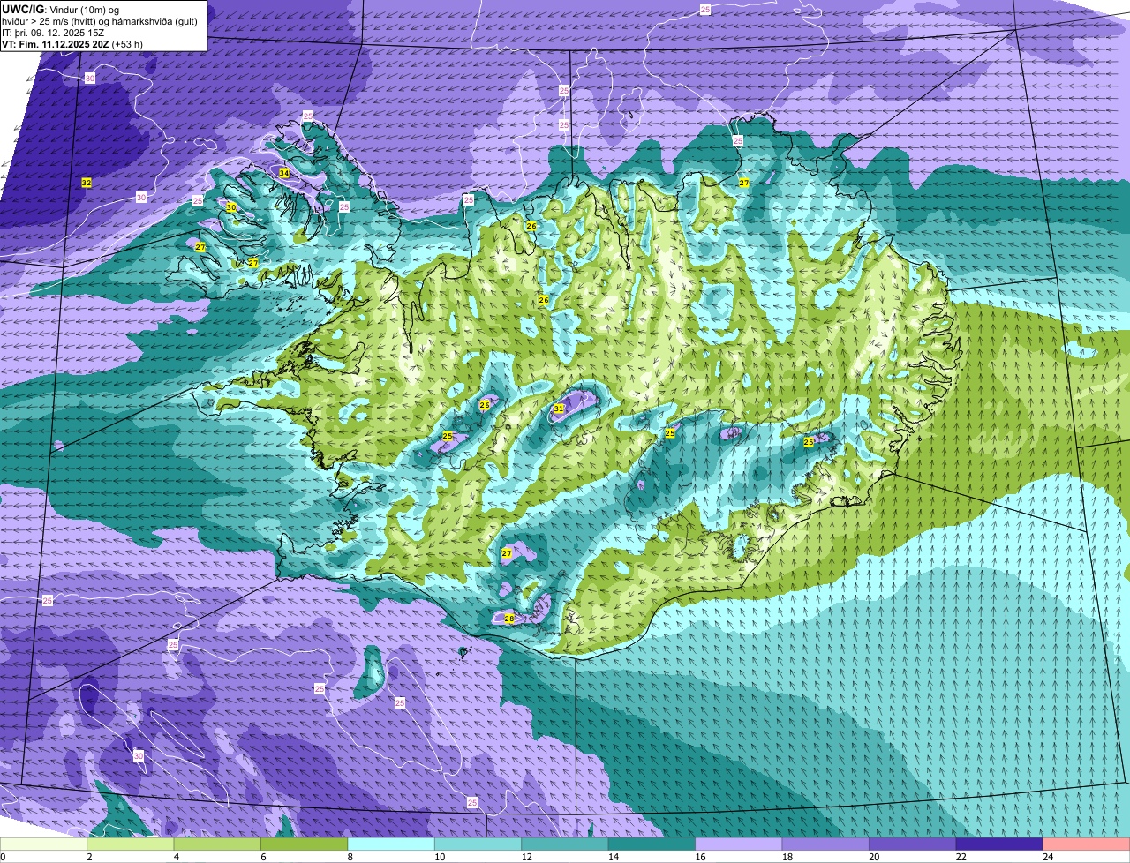Click the pink above-24 m/s legend swatch

pos(1087,844)
